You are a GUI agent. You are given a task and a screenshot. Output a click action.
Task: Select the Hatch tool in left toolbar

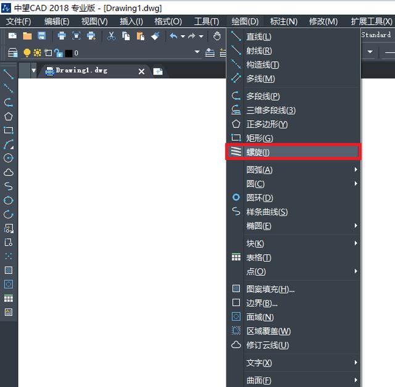point(9,270)
